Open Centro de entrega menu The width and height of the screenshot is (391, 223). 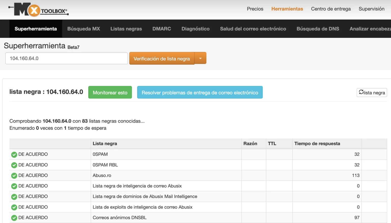tap(331, 9)
